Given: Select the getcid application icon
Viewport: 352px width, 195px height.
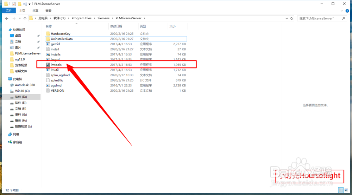Looking at the screenshot, I should [48, 44].
